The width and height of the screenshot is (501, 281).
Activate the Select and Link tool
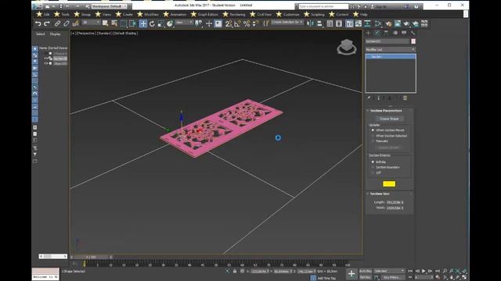[x=57, y=23]
